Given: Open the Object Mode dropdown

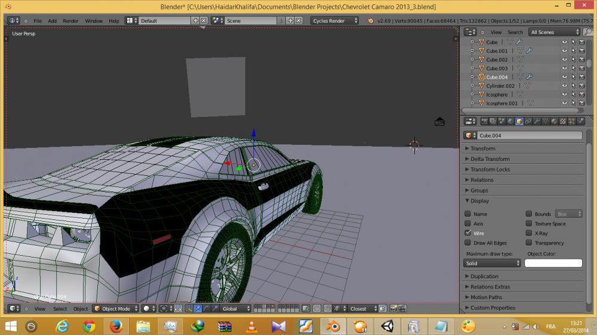Looking at the screenshot, I should 116,309.
